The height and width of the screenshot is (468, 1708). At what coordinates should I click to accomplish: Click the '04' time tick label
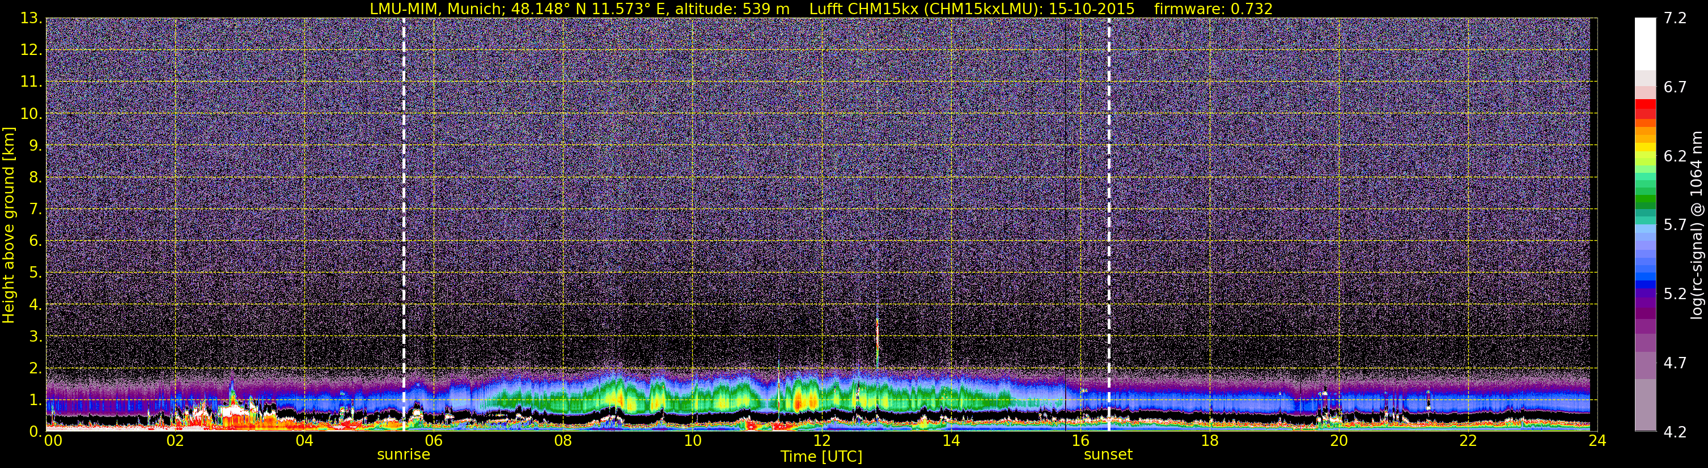tap(304, 441)
